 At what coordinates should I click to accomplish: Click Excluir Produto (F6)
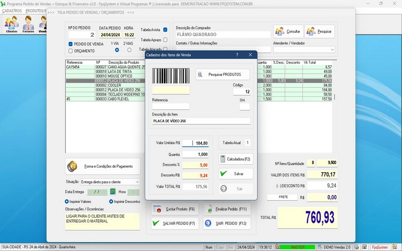(175, 209)
